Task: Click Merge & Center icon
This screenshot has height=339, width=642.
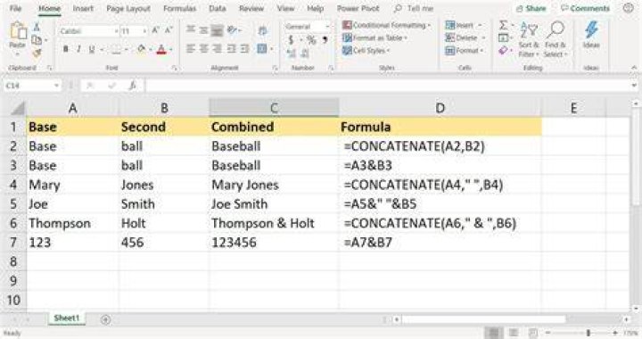Action: (262, 49)
